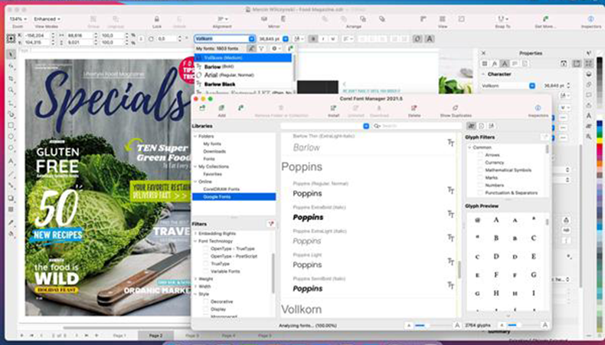Close the Properties panel

(484, 54)
